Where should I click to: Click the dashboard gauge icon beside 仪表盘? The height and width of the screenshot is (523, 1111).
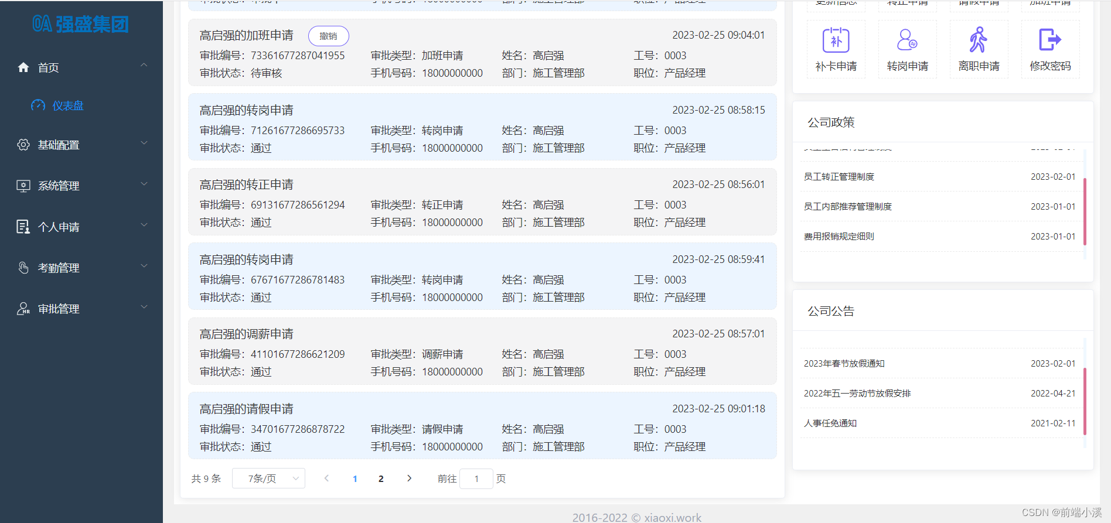pos(38,105)
